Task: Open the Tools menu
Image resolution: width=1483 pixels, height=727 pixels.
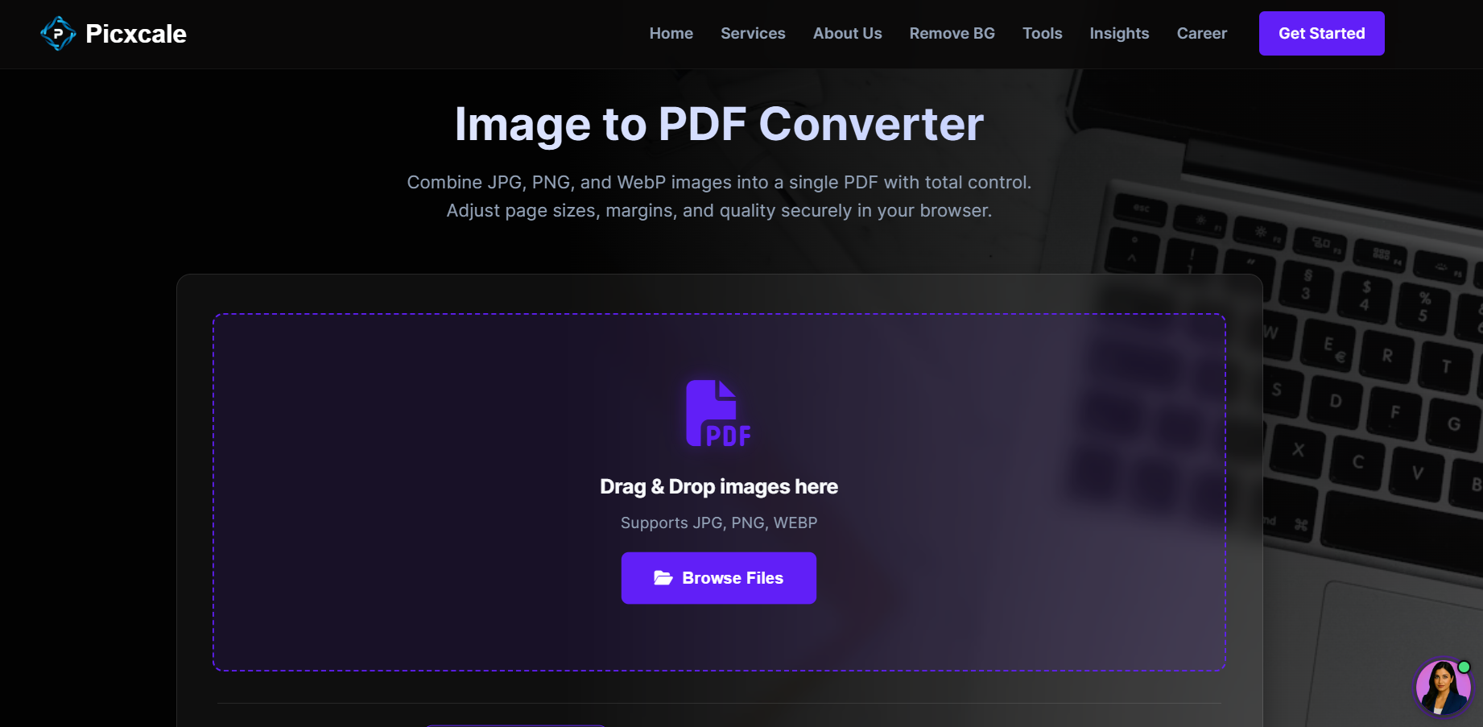Action: [1042, 33]
